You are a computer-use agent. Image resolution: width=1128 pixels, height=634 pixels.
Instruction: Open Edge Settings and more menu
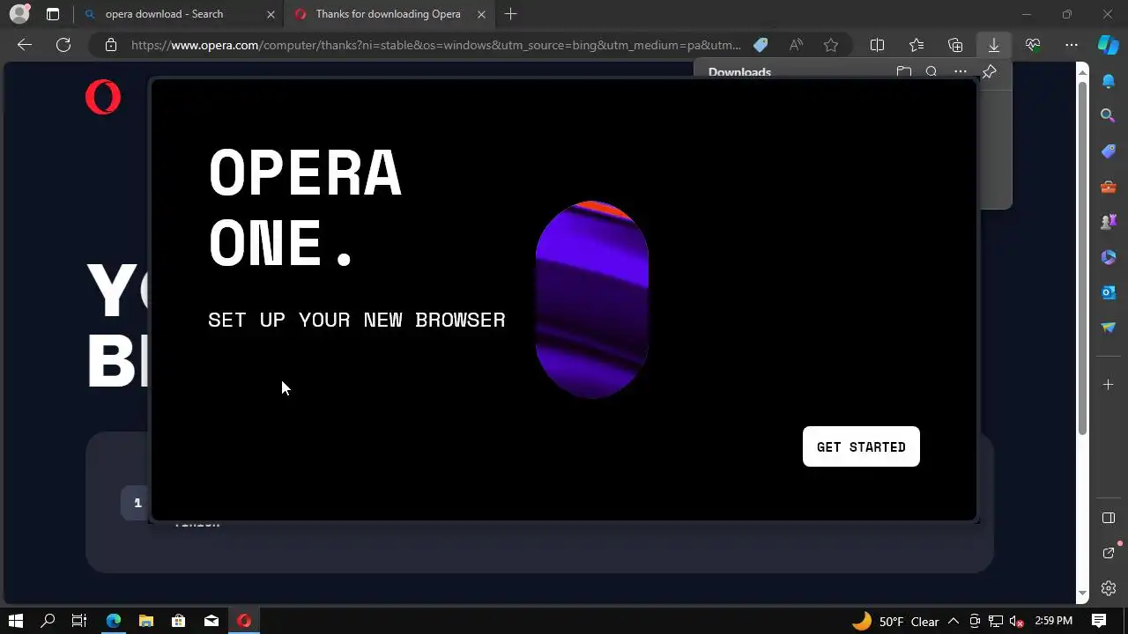click(1072, 45)
